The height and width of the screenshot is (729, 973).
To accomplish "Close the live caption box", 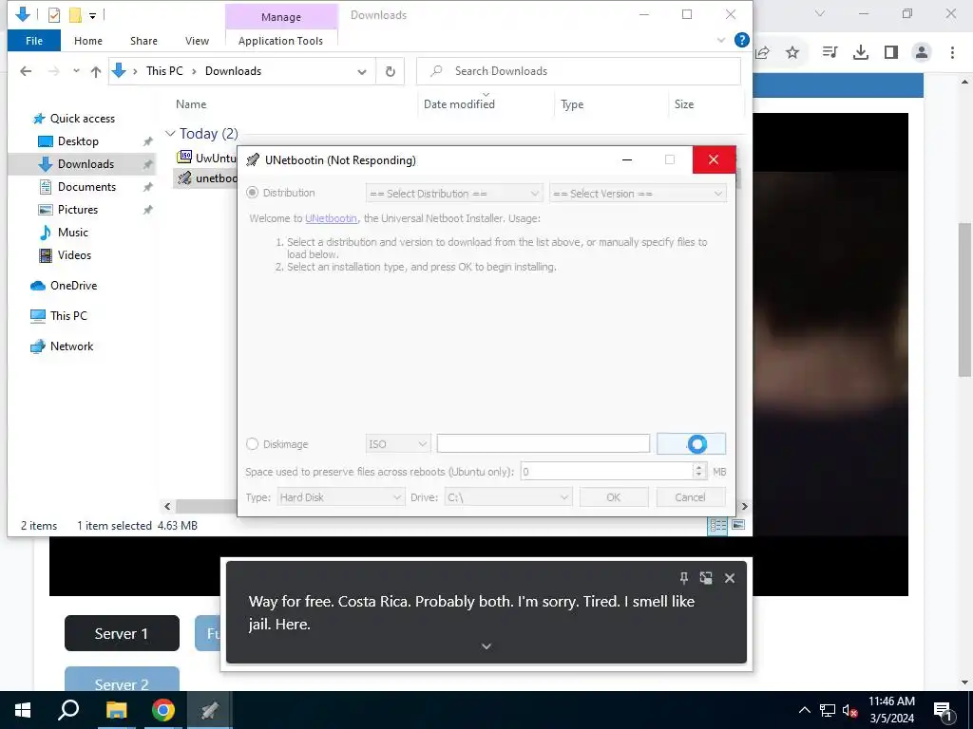I will pos(730,578).
